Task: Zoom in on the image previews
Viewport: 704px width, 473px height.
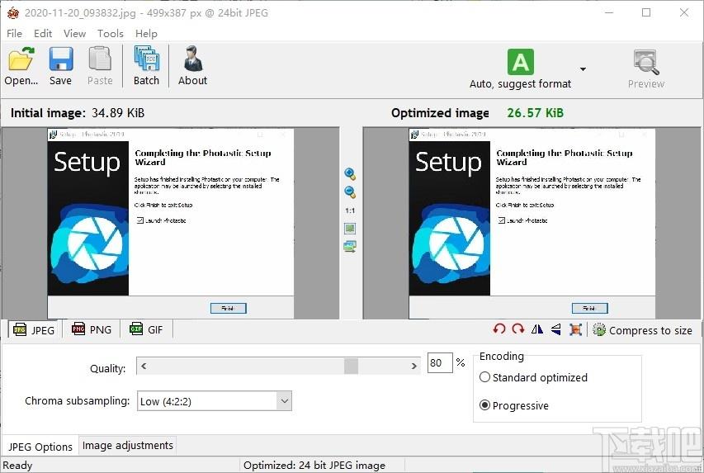Action: 350,174
